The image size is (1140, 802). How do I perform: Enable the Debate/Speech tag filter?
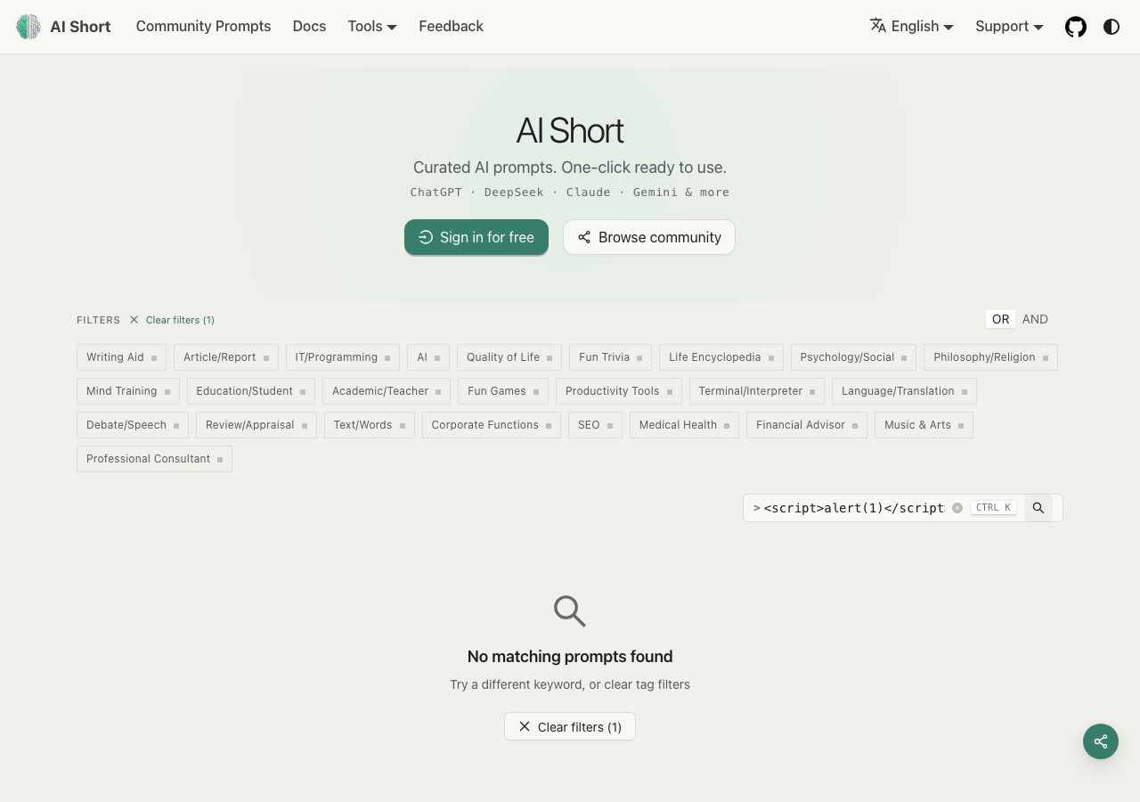[x=133, y=425]
